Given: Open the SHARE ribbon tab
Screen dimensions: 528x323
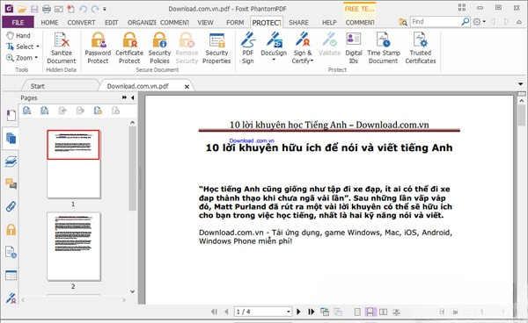Looking at the screenshot, I should [298, 23].
